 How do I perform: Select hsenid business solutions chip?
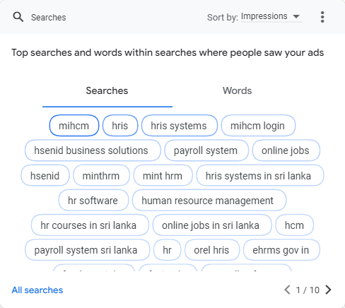point(93,150)
